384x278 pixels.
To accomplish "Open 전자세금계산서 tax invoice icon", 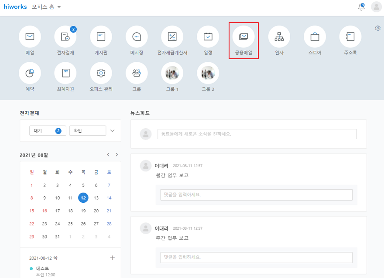I will click(x=172, y=37).
